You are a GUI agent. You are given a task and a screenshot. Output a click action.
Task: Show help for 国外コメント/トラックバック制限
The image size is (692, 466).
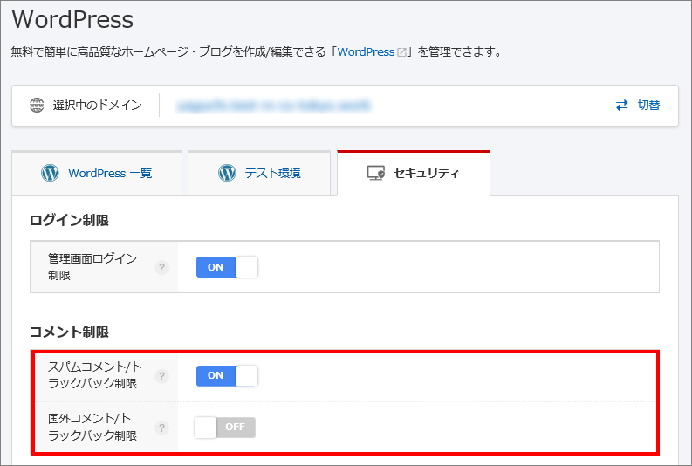pyautogui.click(x=162, y=428)
